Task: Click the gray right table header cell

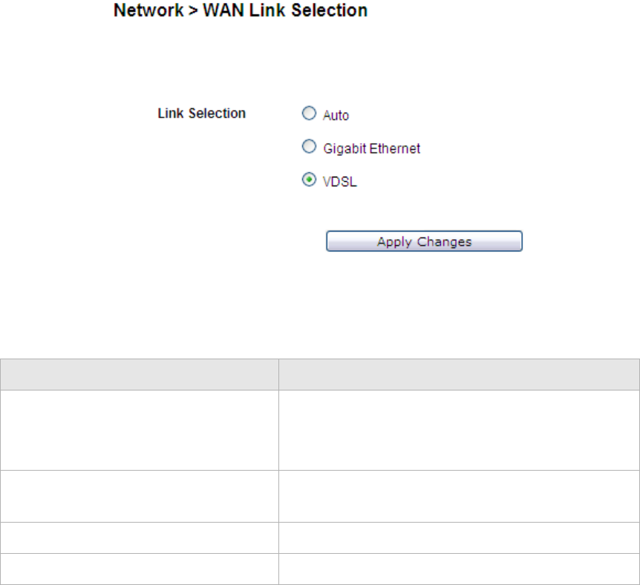Action: click(x=459, y=374)
